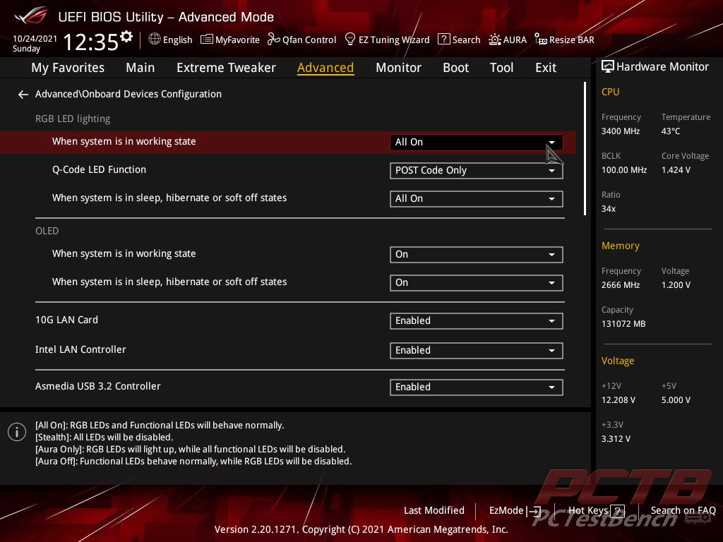Click the EZ Tuning Wizard bulb icon
Image resolution: width=723 pixels, height=542 pixels.
pos(350,40)
